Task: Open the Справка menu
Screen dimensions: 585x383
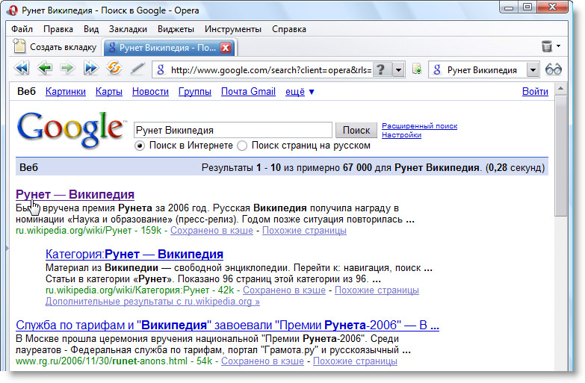Action: [x=289, y=29]
